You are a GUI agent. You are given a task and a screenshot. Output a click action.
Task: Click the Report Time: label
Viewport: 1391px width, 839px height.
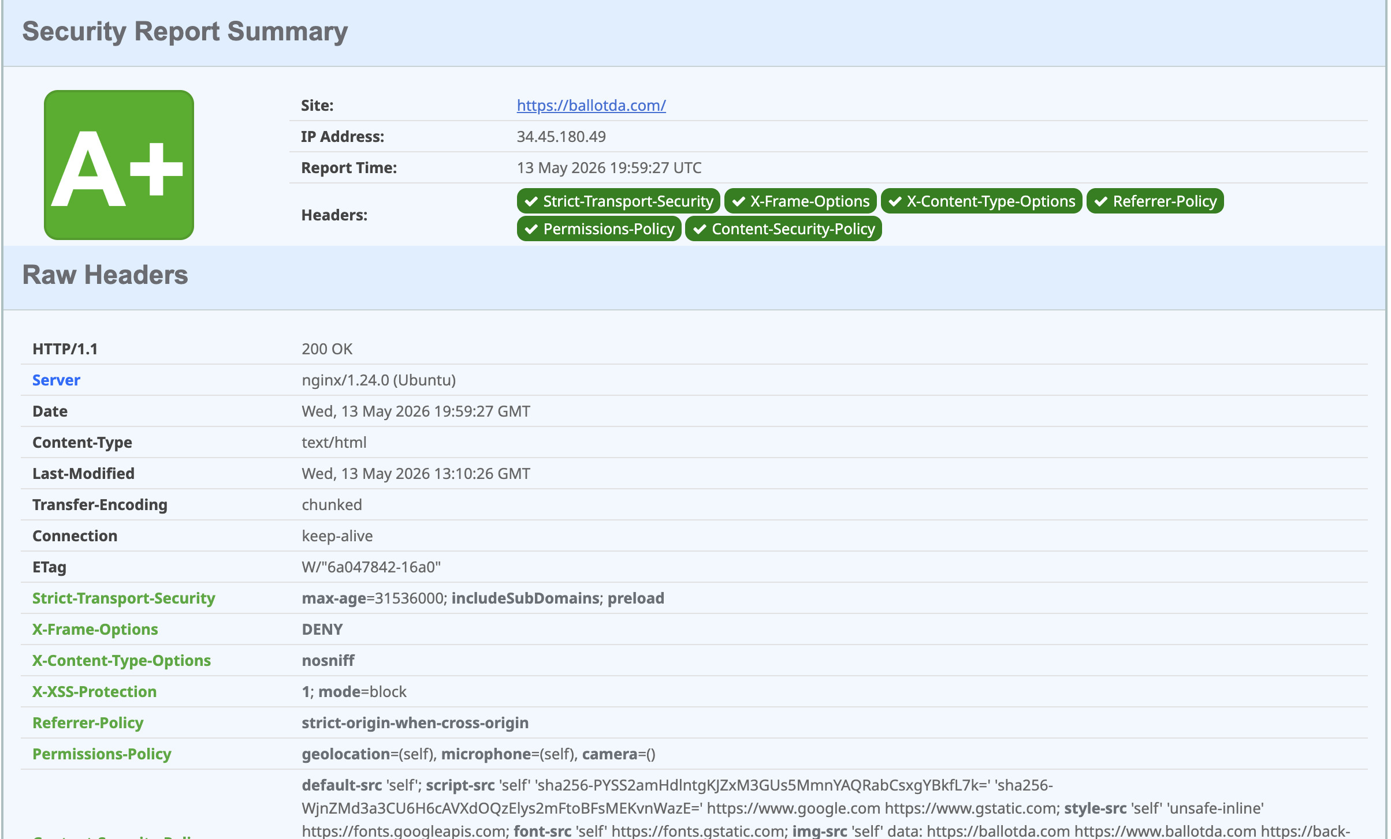coord(349,168)
